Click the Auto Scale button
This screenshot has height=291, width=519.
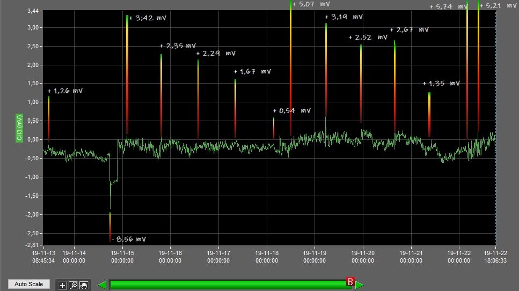pyautogui.click(x=28, y=284)
